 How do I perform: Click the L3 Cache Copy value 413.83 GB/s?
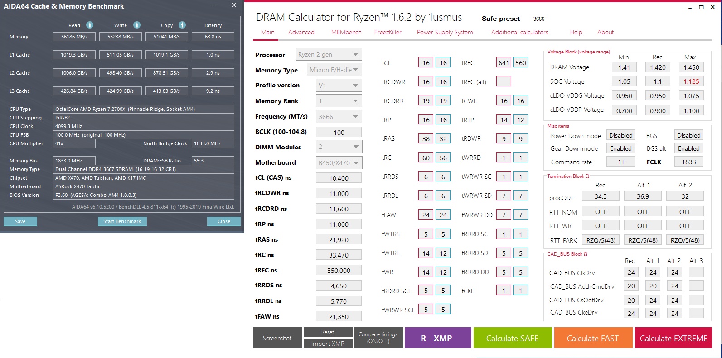point(166,91)
